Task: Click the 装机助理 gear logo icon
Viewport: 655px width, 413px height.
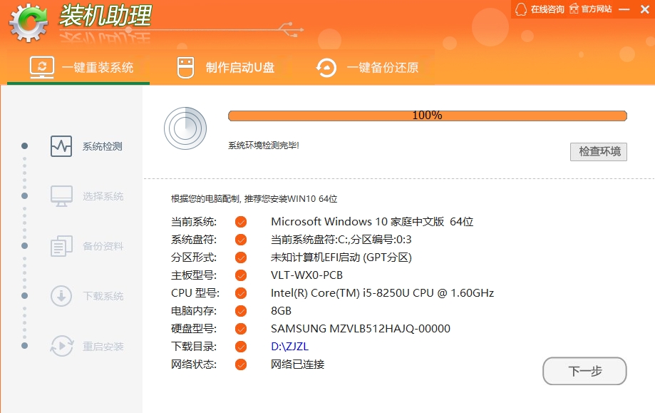Action: [29, 23]
